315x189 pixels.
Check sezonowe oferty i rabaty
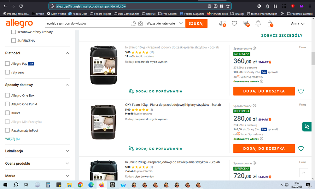click(x=14, y=32)
